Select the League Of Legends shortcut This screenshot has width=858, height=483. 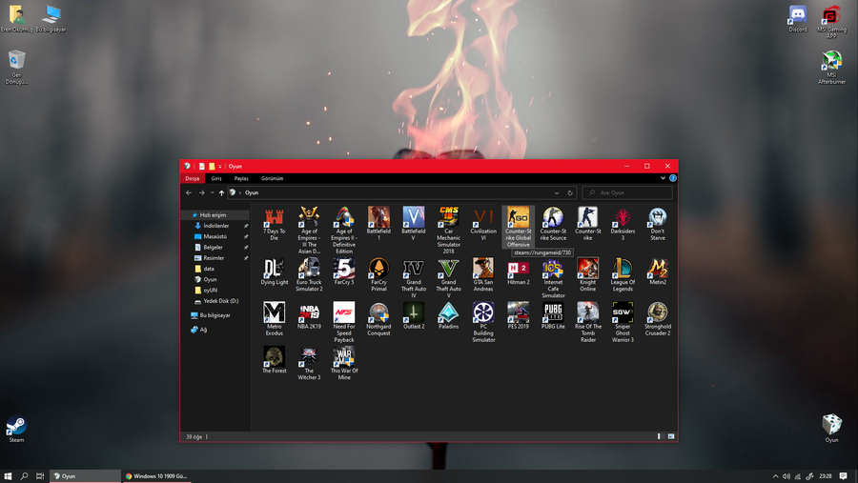click(623, 274)
